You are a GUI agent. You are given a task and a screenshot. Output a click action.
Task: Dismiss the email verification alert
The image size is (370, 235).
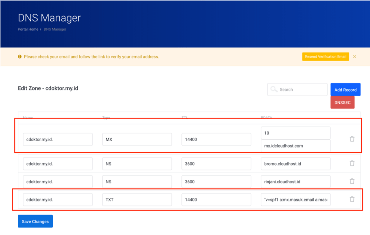[x=355, y=57]
